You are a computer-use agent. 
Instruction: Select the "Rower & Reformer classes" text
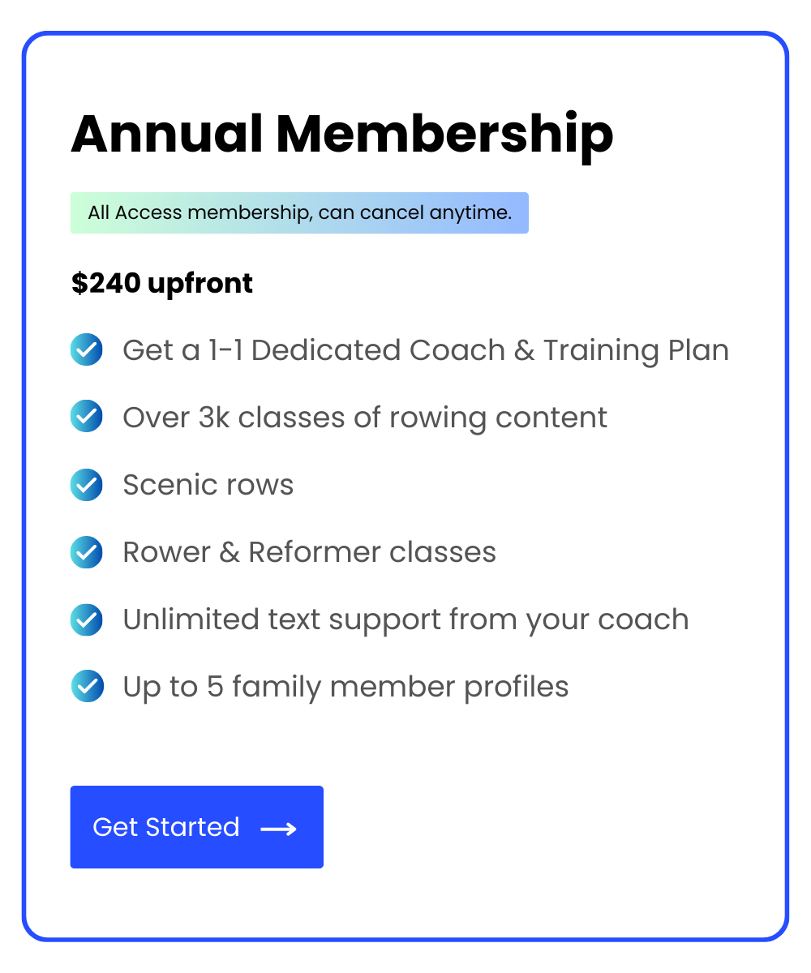pos(309,552)
